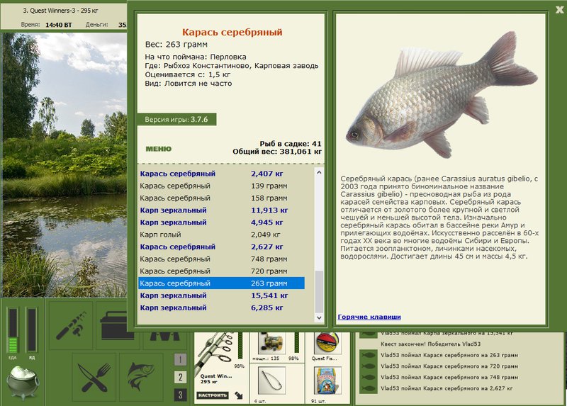This screenshot has width=567, height=406.
Task: Click fish icon beside 263 грамм log entry
Action: (x=368, y=355)
